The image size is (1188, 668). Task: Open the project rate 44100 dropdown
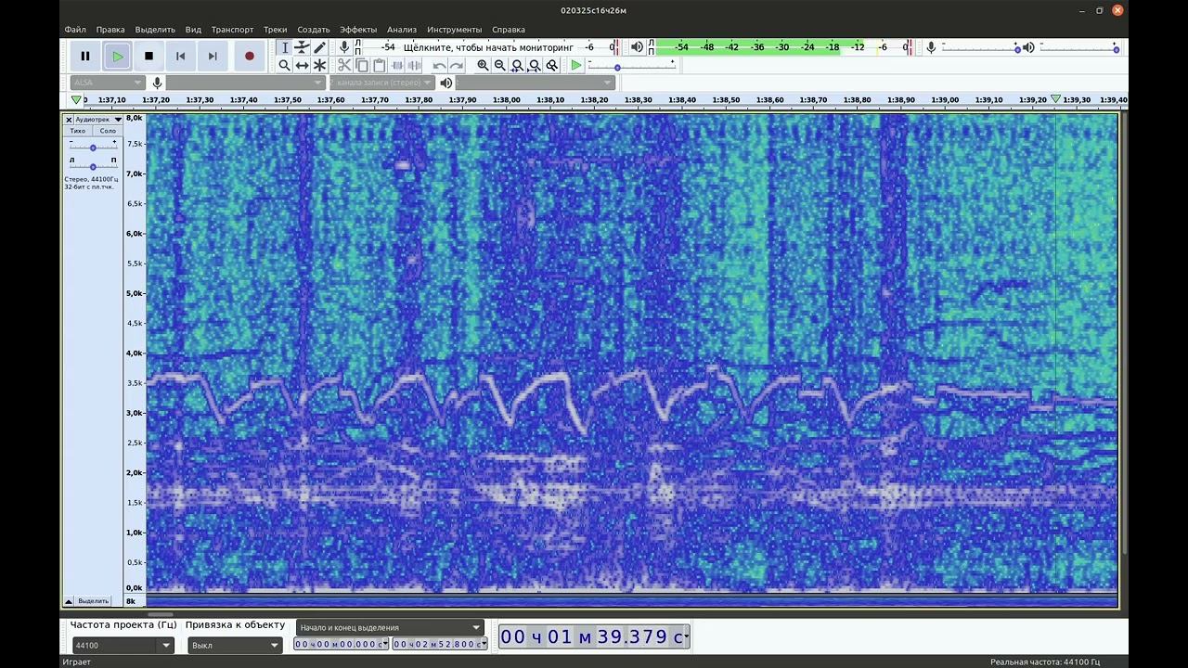pos(123,645)
